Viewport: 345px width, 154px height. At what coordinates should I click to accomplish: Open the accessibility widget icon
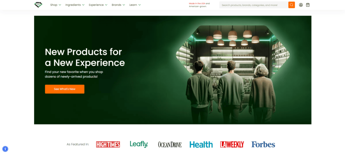point(5,149)
